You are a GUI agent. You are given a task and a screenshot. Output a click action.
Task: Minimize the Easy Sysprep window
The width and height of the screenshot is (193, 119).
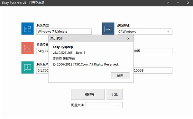pyautogui.click(x=178, y=3)
